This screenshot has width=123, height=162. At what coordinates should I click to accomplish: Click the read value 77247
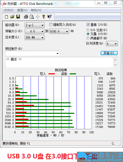(x=111, y=113)
